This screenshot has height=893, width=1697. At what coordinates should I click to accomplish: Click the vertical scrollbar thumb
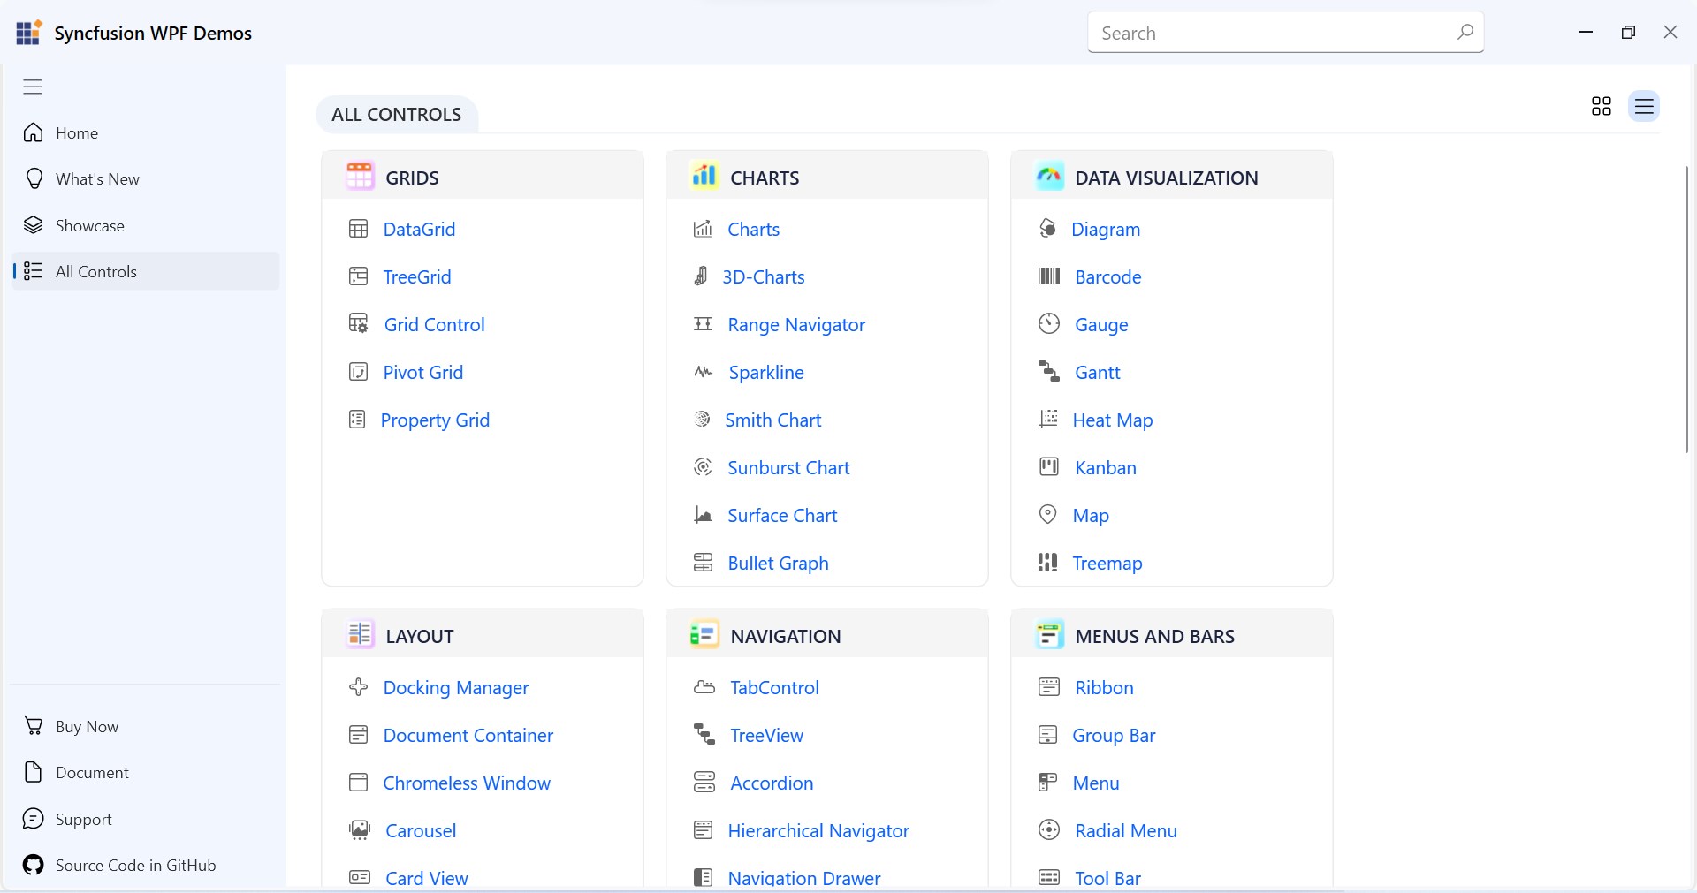[1686, 309]
